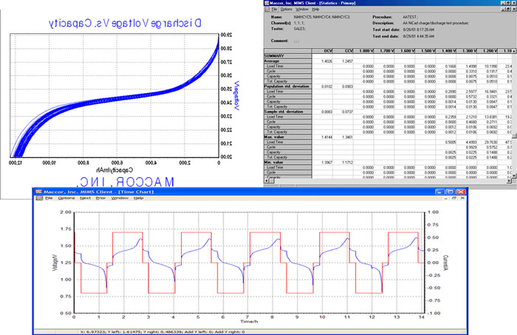Restore the Statistics child document in menu bar
The image size is (517, 335).
tap(508, 9)
